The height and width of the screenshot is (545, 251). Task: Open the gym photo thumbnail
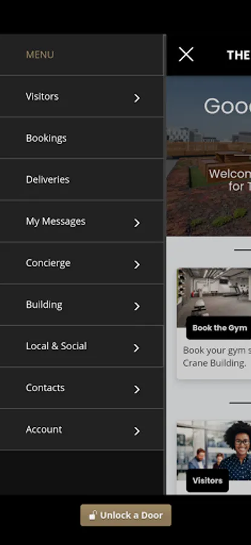pyautogui.click(x=214, y=297)
